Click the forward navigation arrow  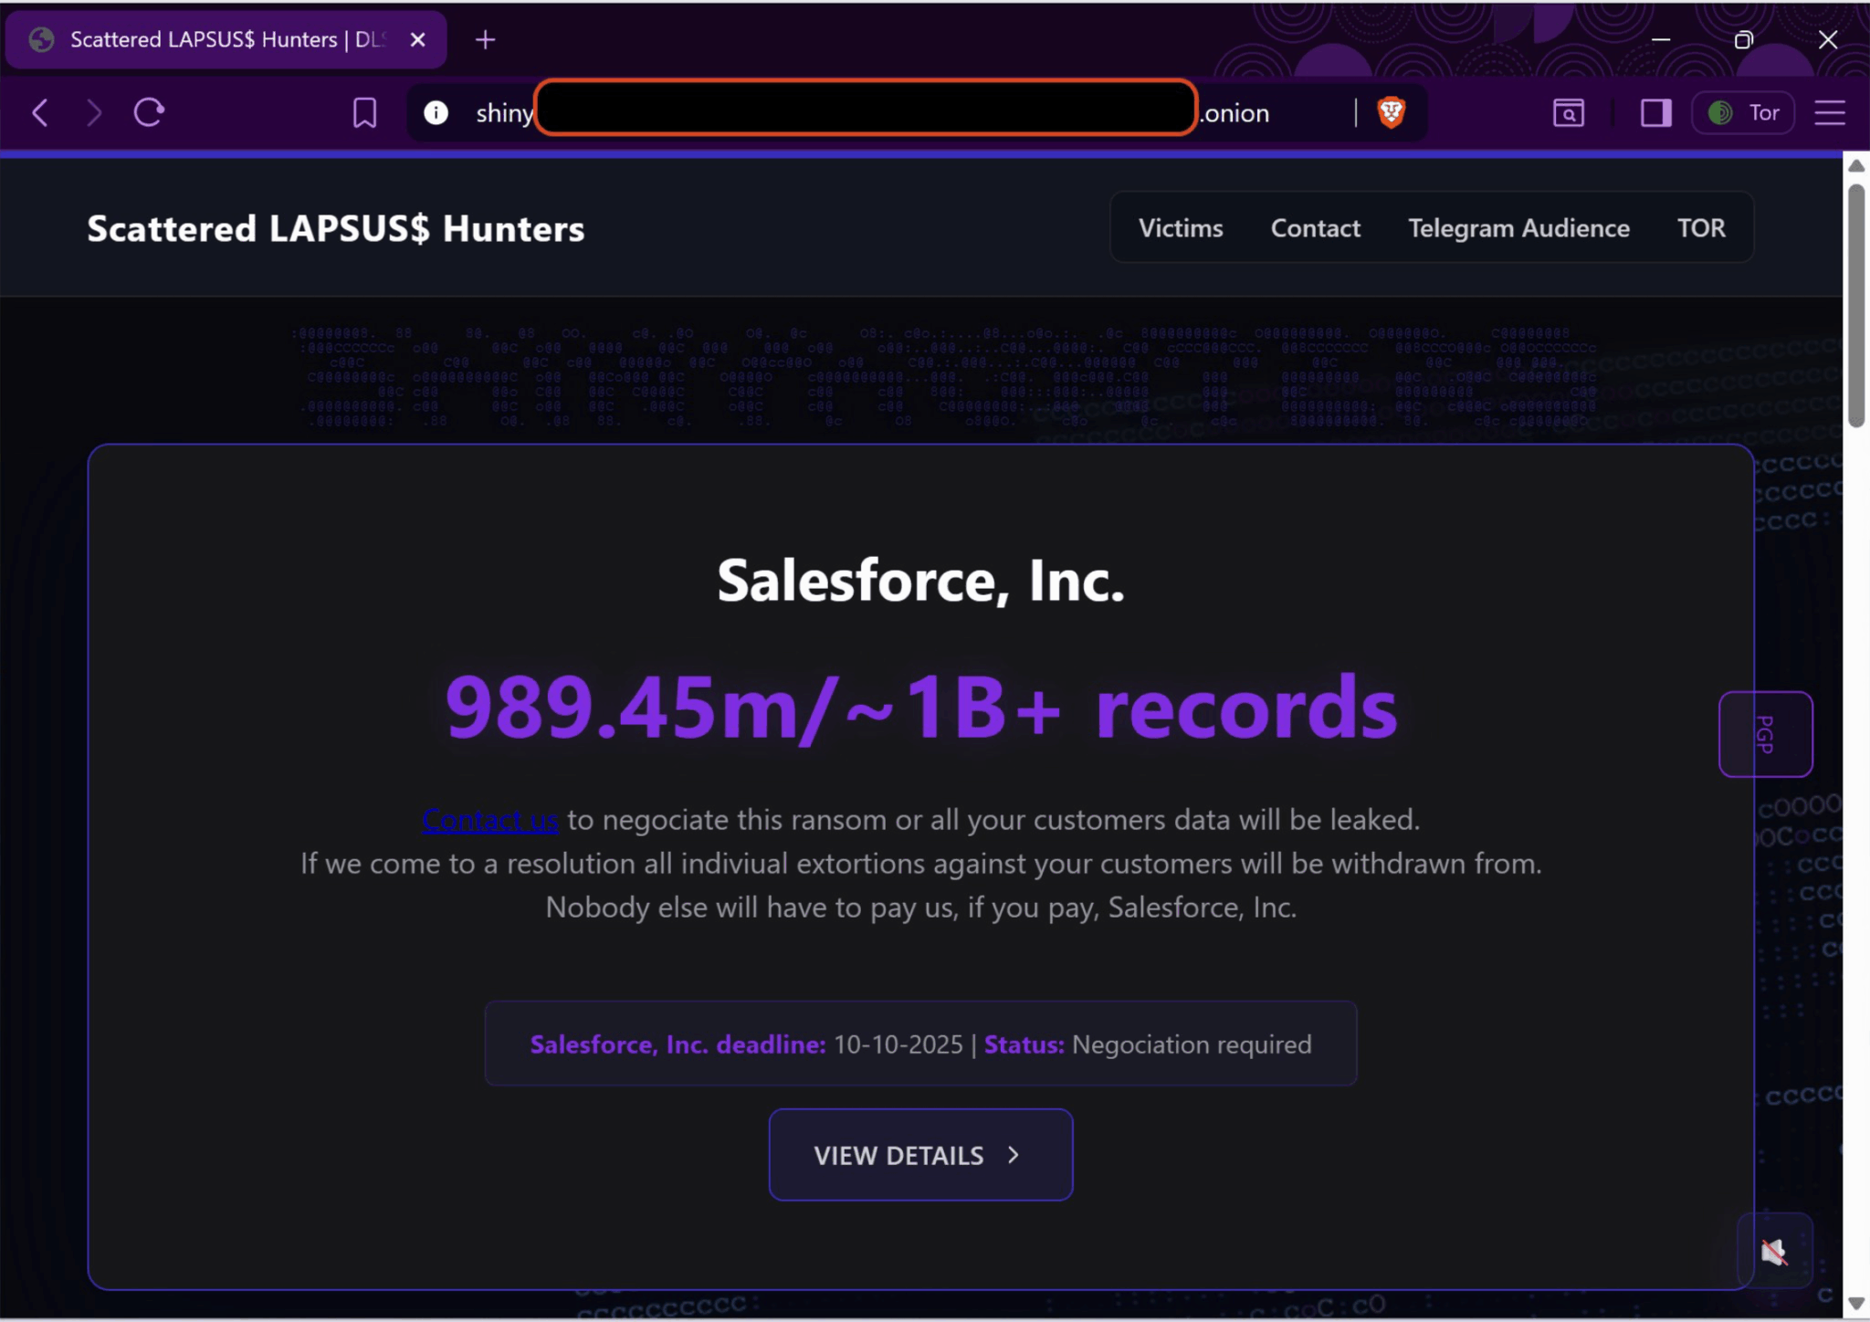(x=94, y=113)
